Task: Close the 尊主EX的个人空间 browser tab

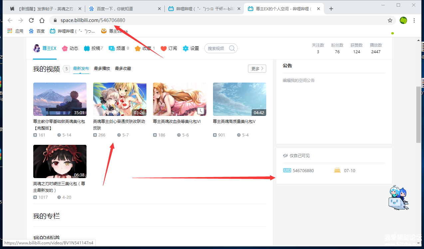Action: click(318, 9)
